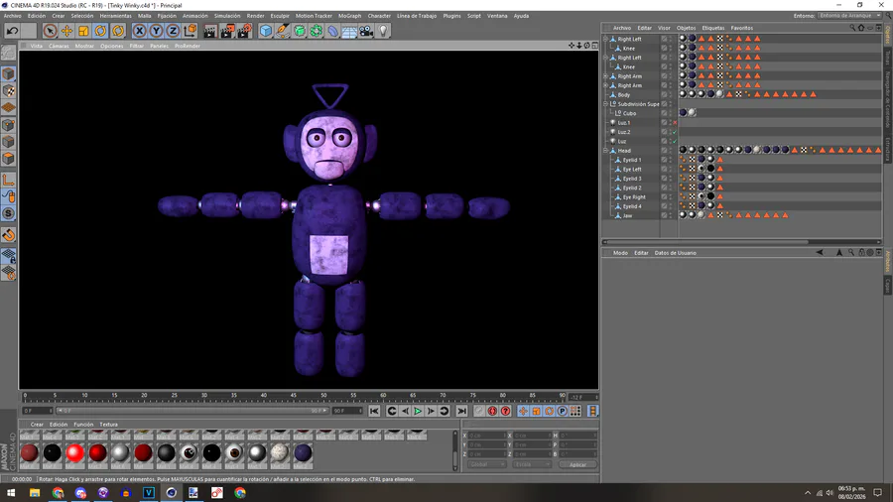Enable Luz.1 light with the red cross
Image resolution: width=893 pixels, height=502 pixels.
(x=675, y=122)
